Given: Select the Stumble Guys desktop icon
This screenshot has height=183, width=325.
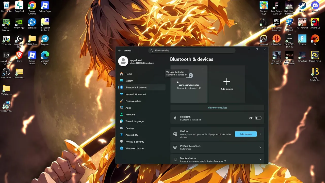Looking at the screenshot, I should point(264,8).
